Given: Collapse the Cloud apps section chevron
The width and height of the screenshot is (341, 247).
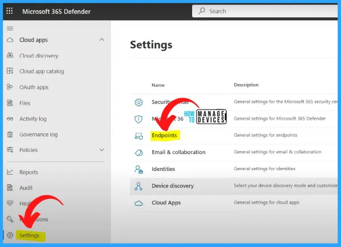Looking at the screenshot, I should (x=102, y=40).
